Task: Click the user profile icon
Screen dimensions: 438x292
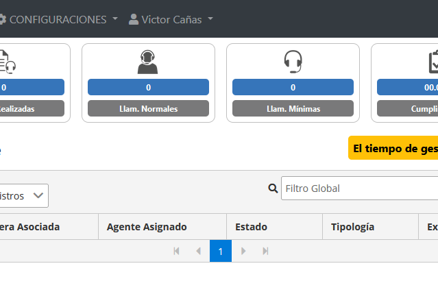Action: (134, 19)
